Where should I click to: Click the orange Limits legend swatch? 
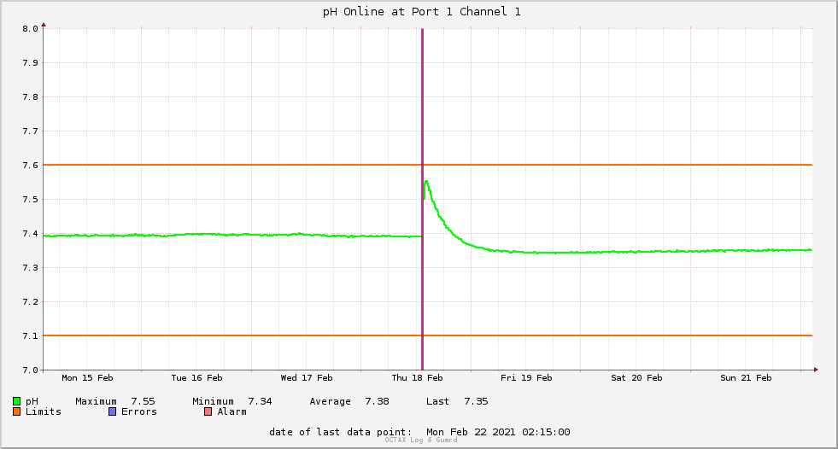16,411
